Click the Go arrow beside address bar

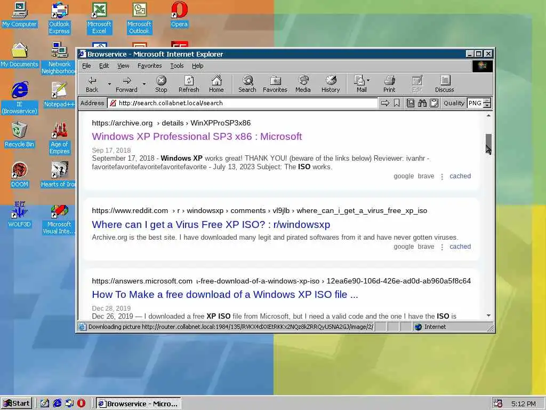(x=385, y=103)
